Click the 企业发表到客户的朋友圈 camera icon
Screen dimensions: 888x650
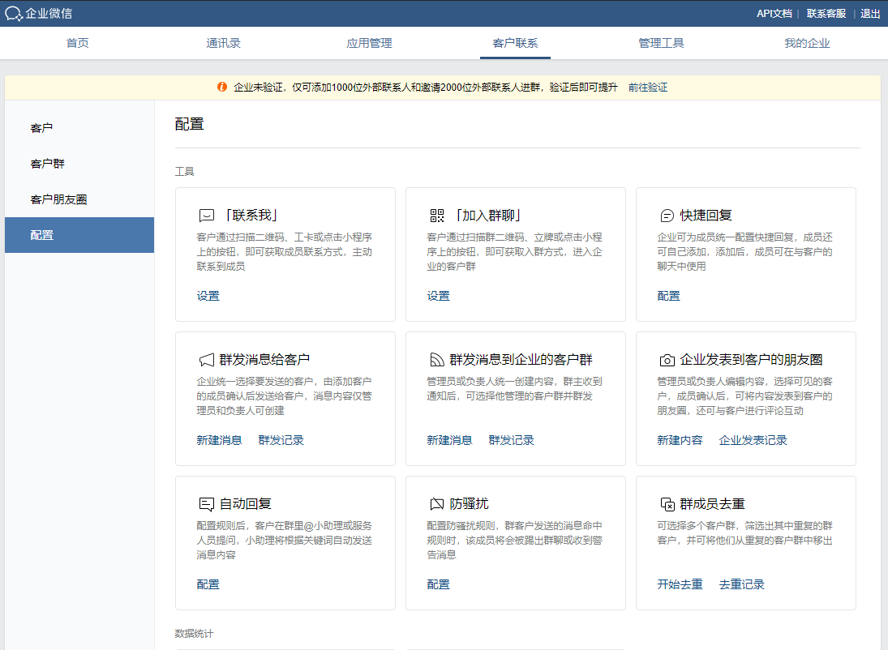667,360
